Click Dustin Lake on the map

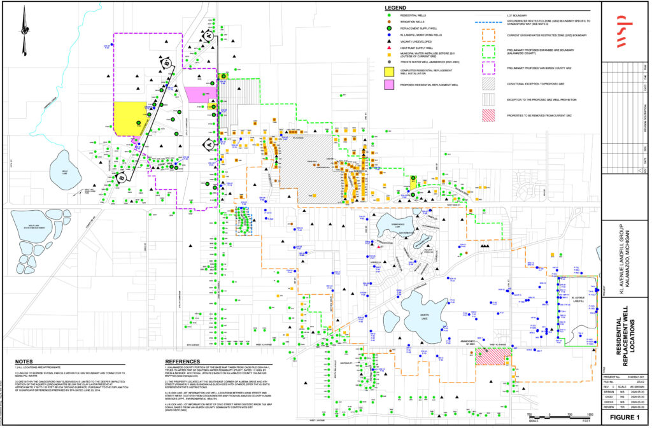[423, 316]
